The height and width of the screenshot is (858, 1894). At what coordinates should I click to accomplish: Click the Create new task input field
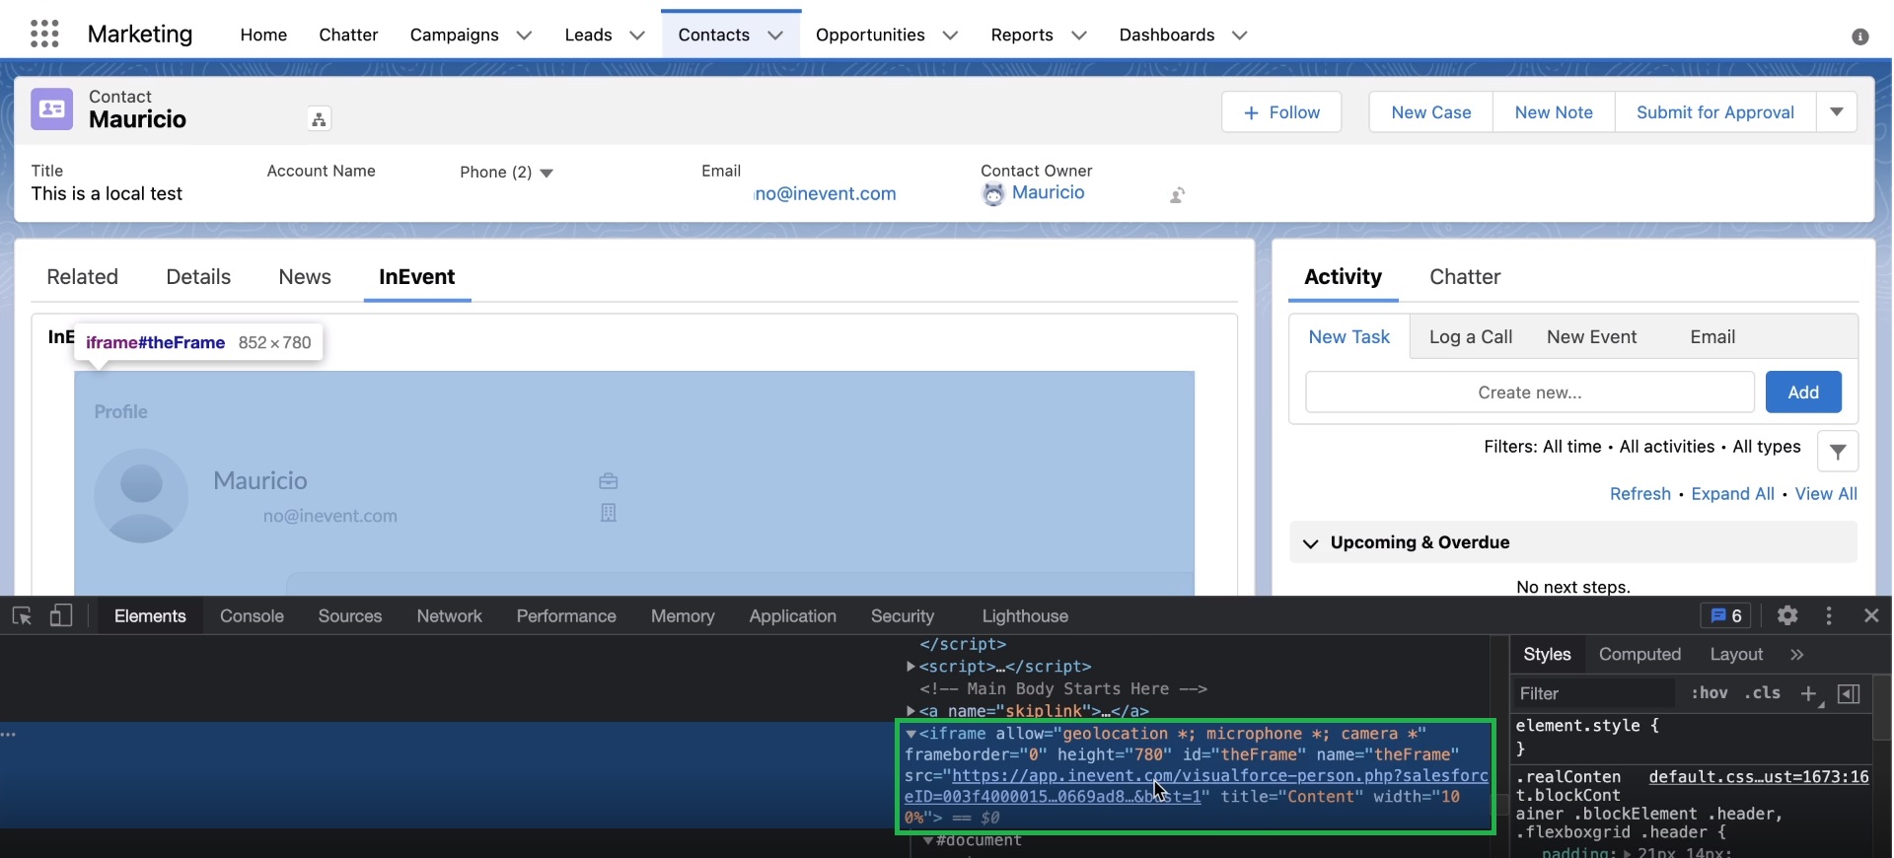(1530, 393)
